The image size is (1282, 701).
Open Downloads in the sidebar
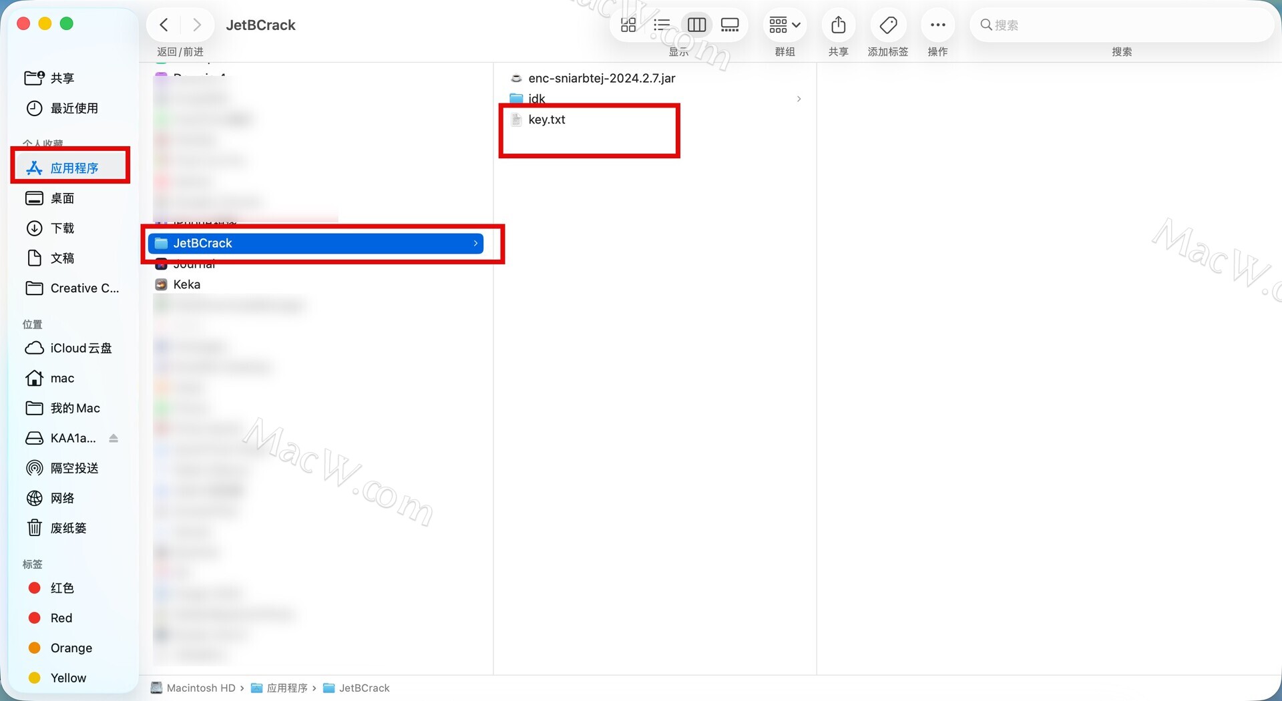point(62,228)
